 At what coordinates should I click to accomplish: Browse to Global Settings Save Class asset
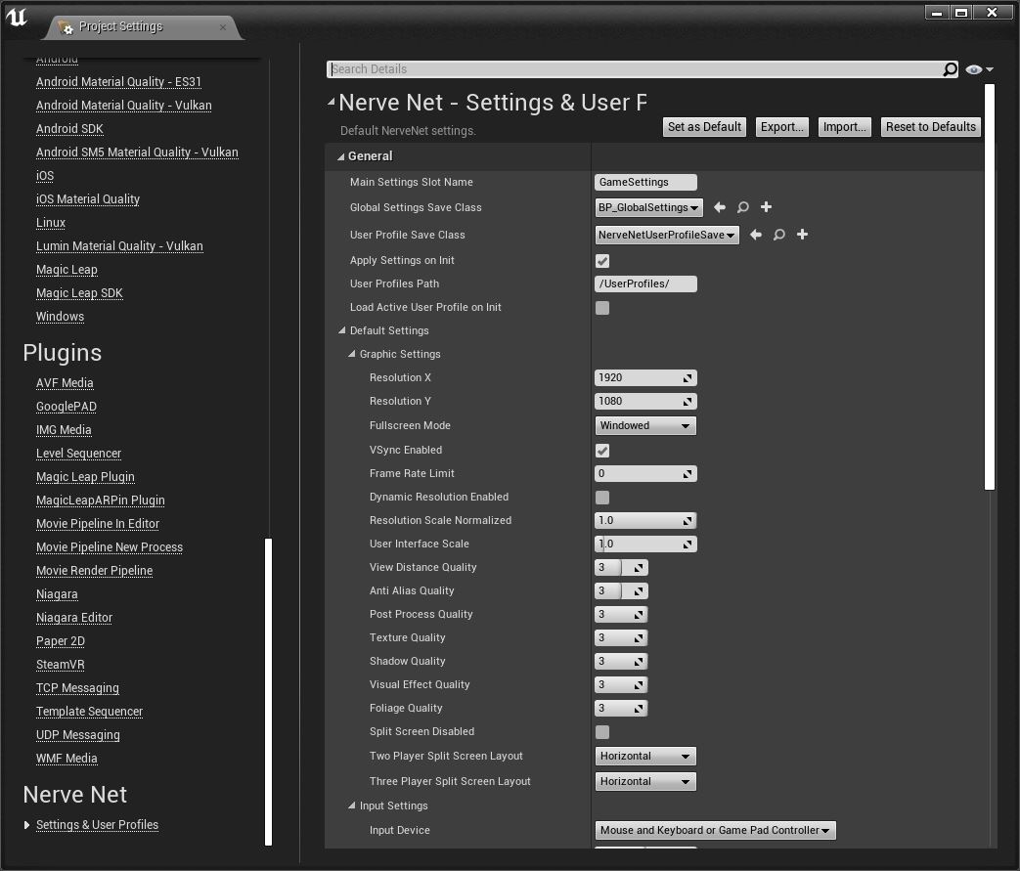click(743, 207)
